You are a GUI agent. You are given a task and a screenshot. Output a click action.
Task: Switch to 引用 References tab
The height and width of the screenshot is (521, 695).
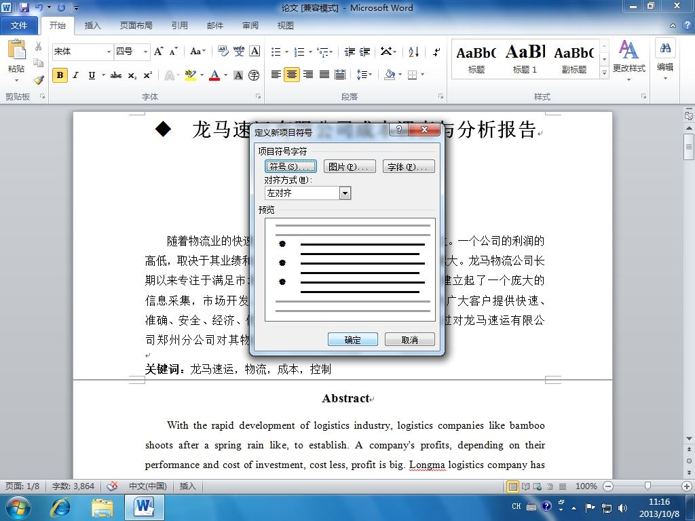(x=179, y=26)
